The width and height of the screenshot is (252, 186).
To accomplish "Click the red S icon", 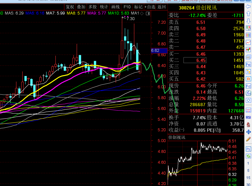I will point(248,125).
